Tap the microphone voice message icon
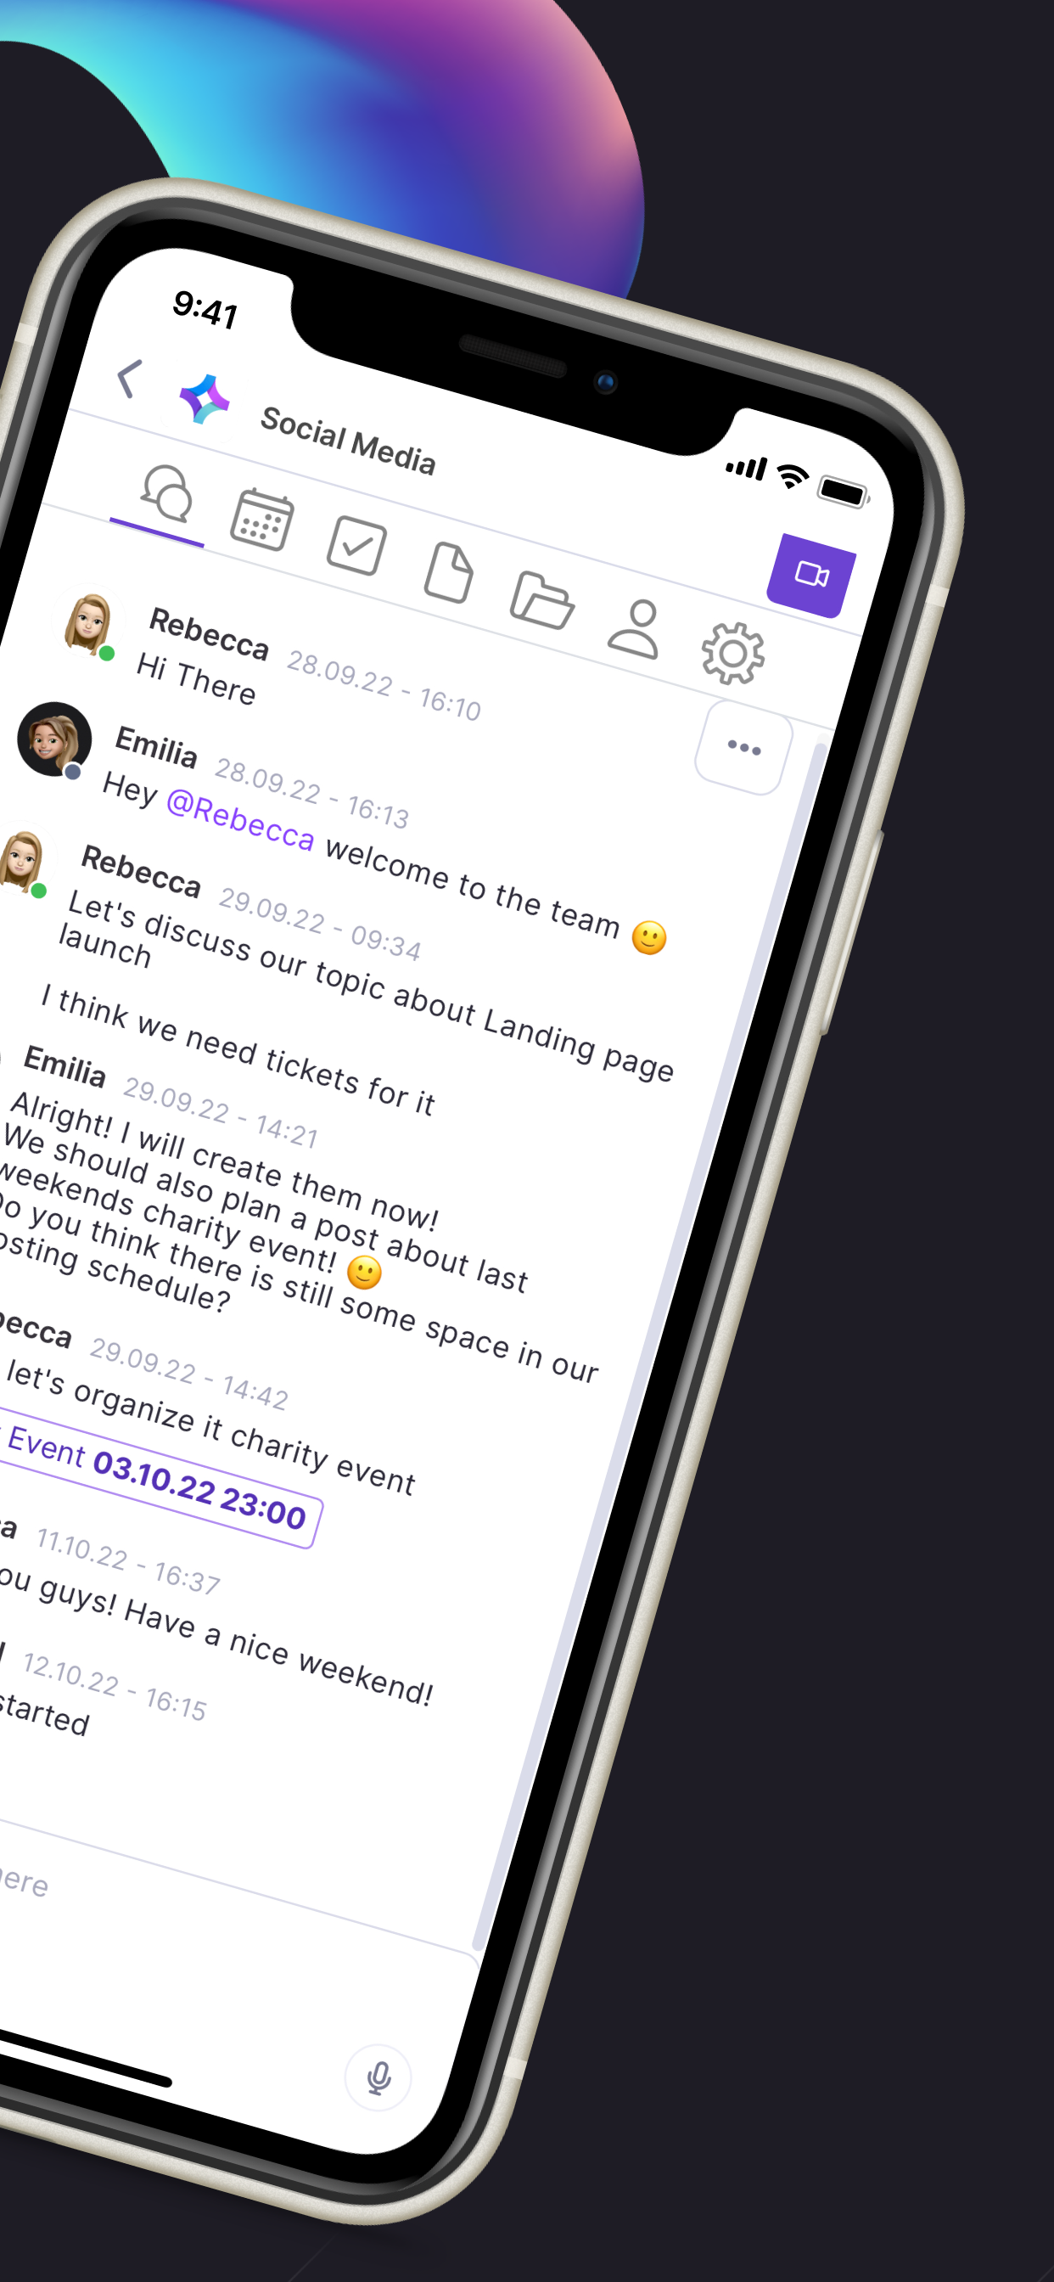The image size is (1054, 2282). point(378,2077)
